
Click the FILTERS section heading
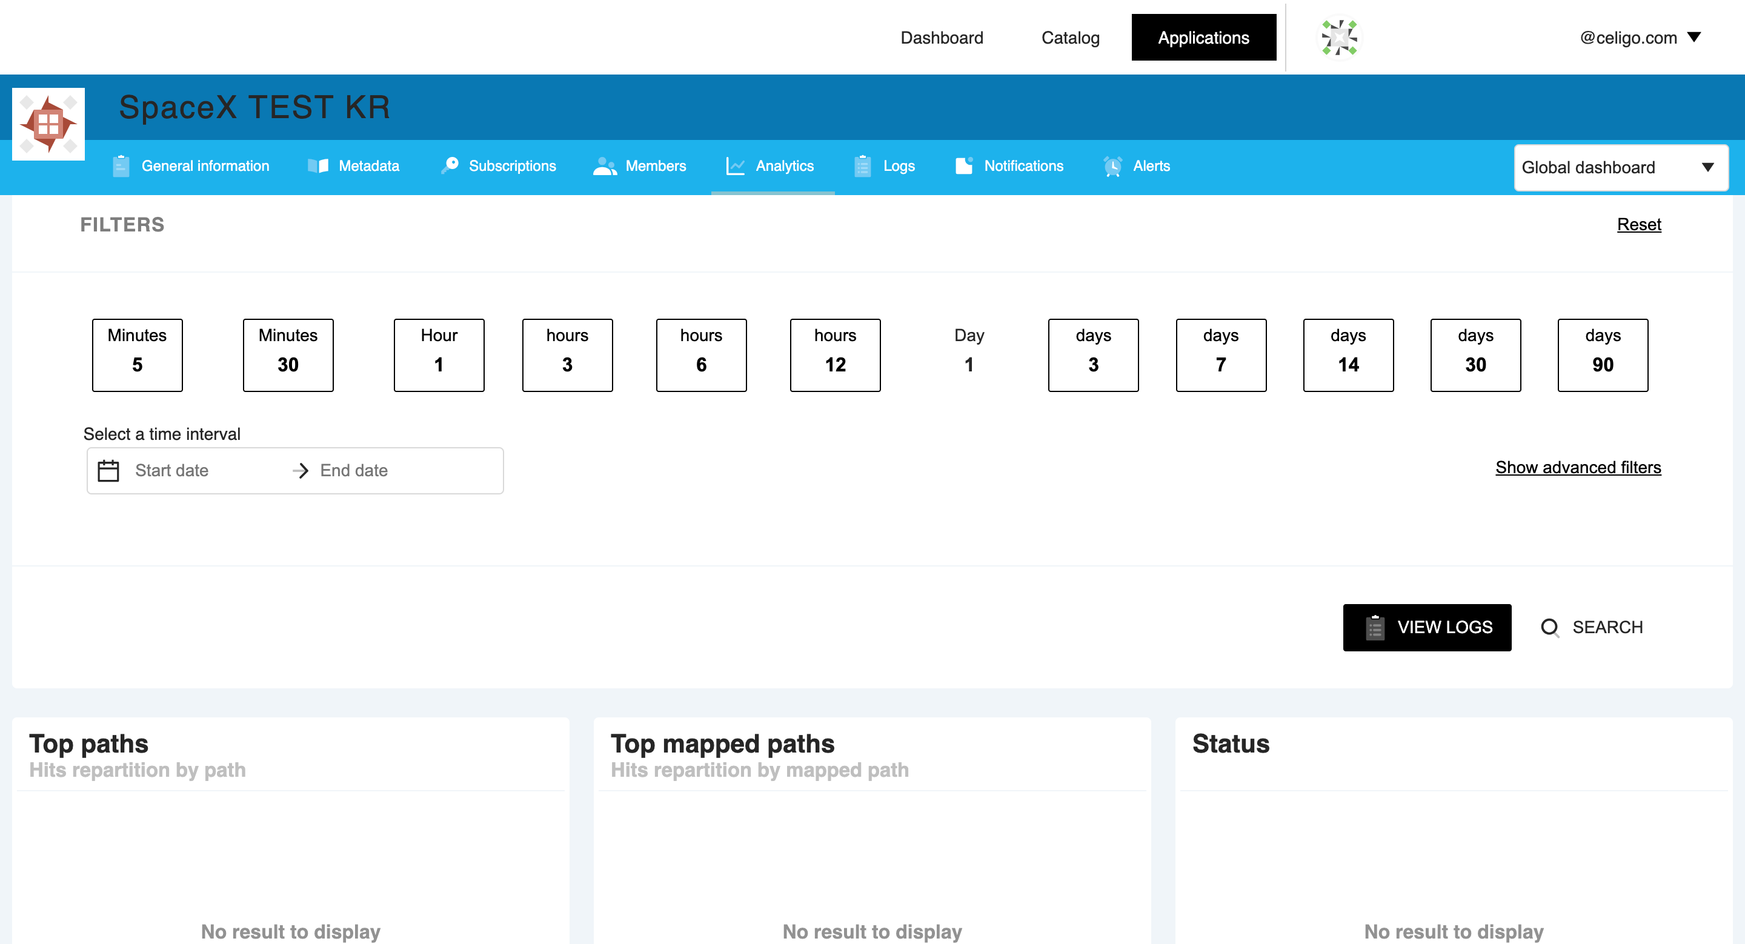tap(122, 225)
